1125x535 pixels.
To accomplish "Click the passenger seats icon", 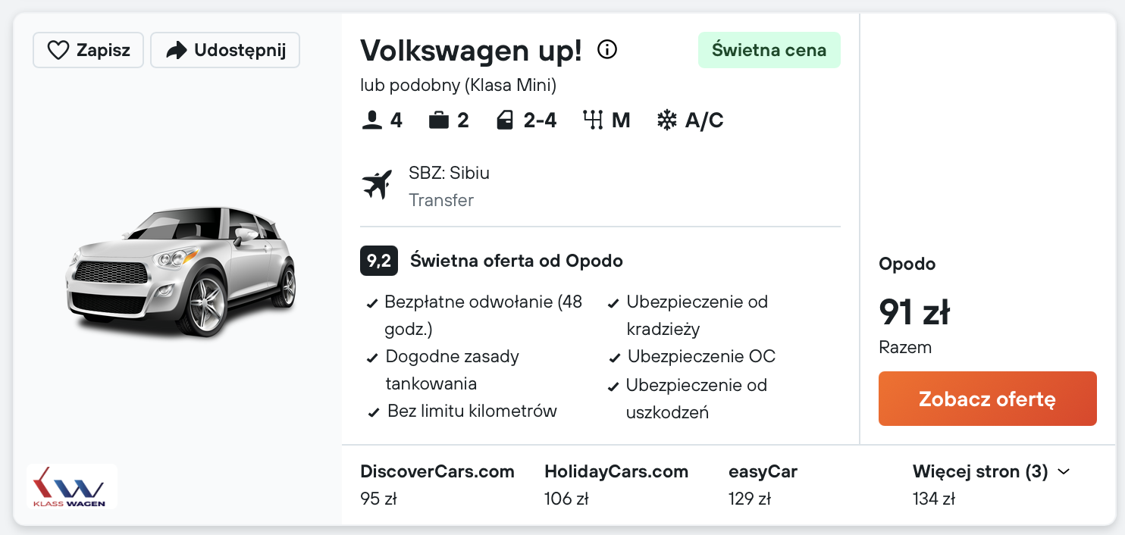I will pyautogui.click(x=372, y=120).
